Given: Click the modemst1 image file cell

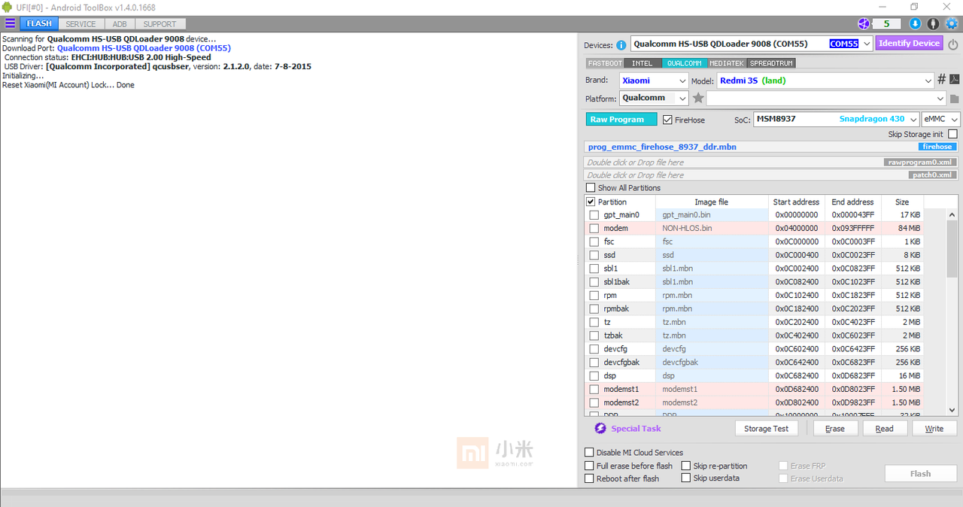Looking at the screenshot, I should click(712, 389).
